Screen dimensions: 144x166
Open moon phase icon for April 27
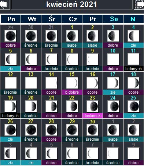click(x=31, y=130)
